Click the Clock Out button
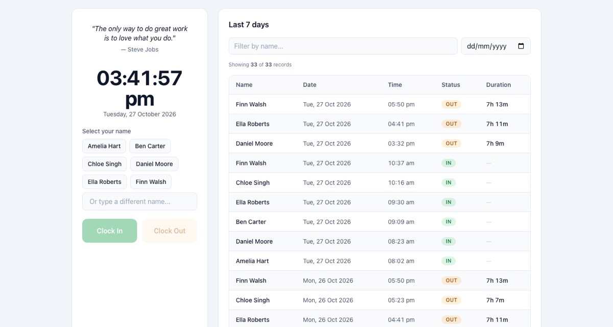The height and width of the screenshot is (327, 613). pyautogui.click(x=170, y=231)
